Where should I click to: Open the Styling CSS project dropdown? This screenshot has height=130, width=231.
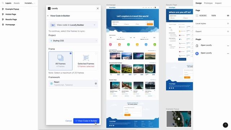[x=73, y=41]
